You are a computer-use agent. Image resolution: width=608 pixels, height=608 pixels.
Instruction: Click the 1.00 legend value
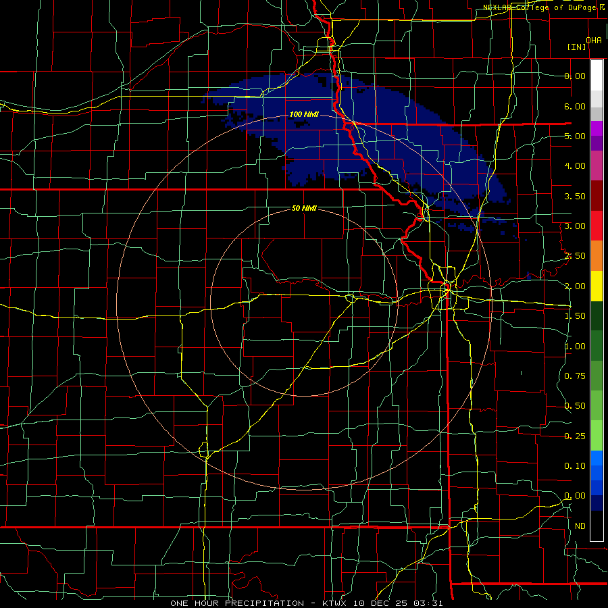click(575, 347)
